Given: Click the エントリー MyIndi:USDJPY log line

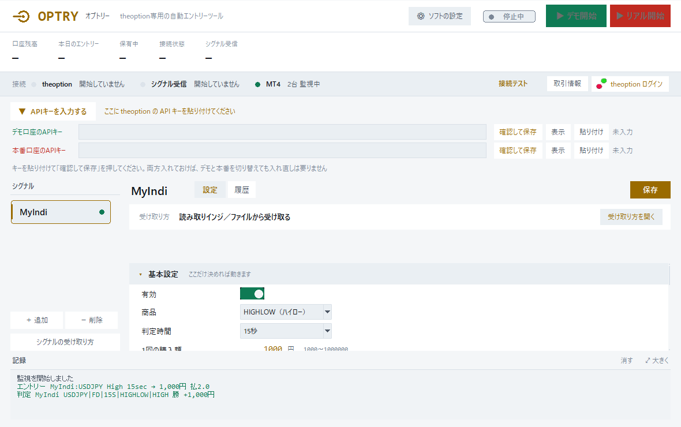Looking at the screenshot, I should (113, 387).
